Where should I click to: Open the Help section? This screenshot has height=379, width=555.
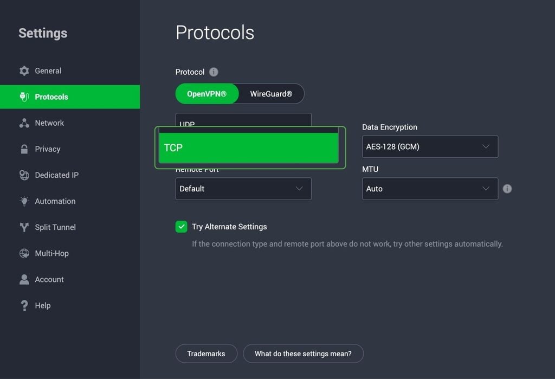tap(70, 305)
